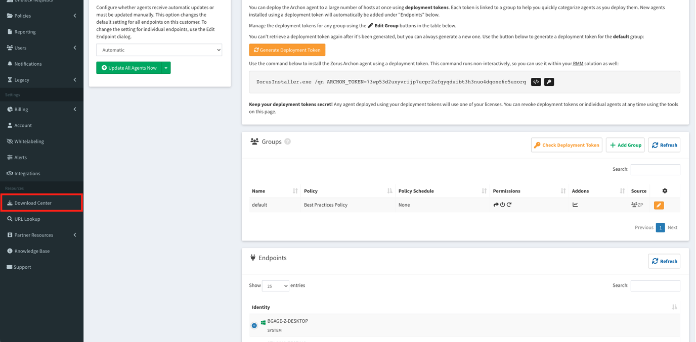Open the agent update mode Automatic dropdown

coord(159,50)
